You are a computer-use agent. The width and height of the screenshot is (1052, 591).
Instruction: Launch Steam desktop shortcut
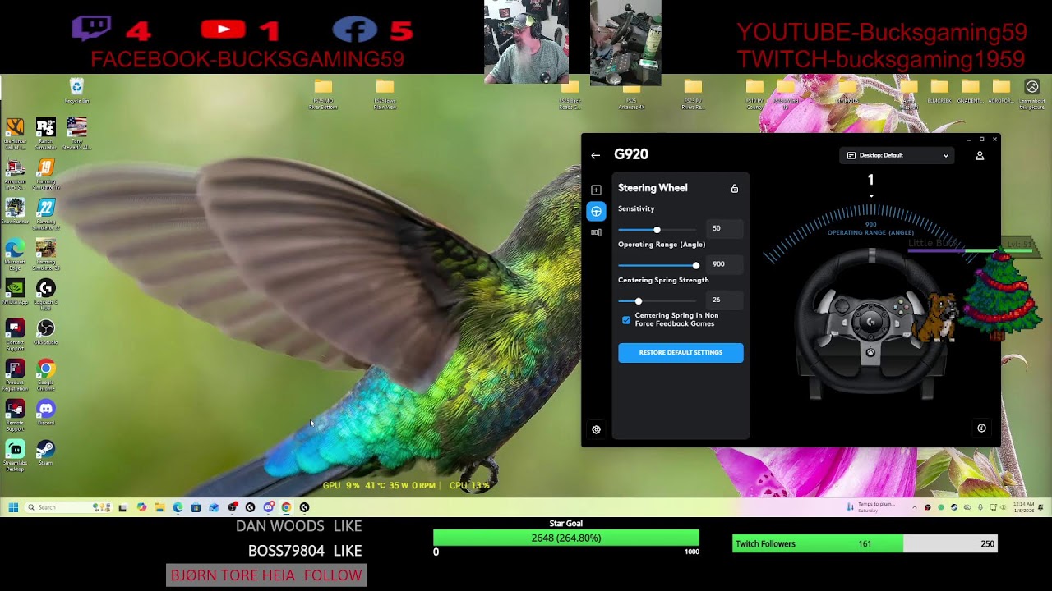click(46, 452)
